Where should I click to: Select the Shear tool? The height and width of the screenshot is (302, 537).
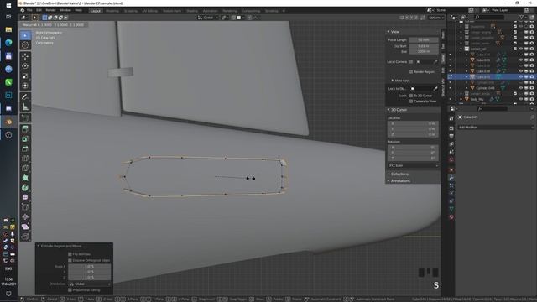(x=25, y=226)
